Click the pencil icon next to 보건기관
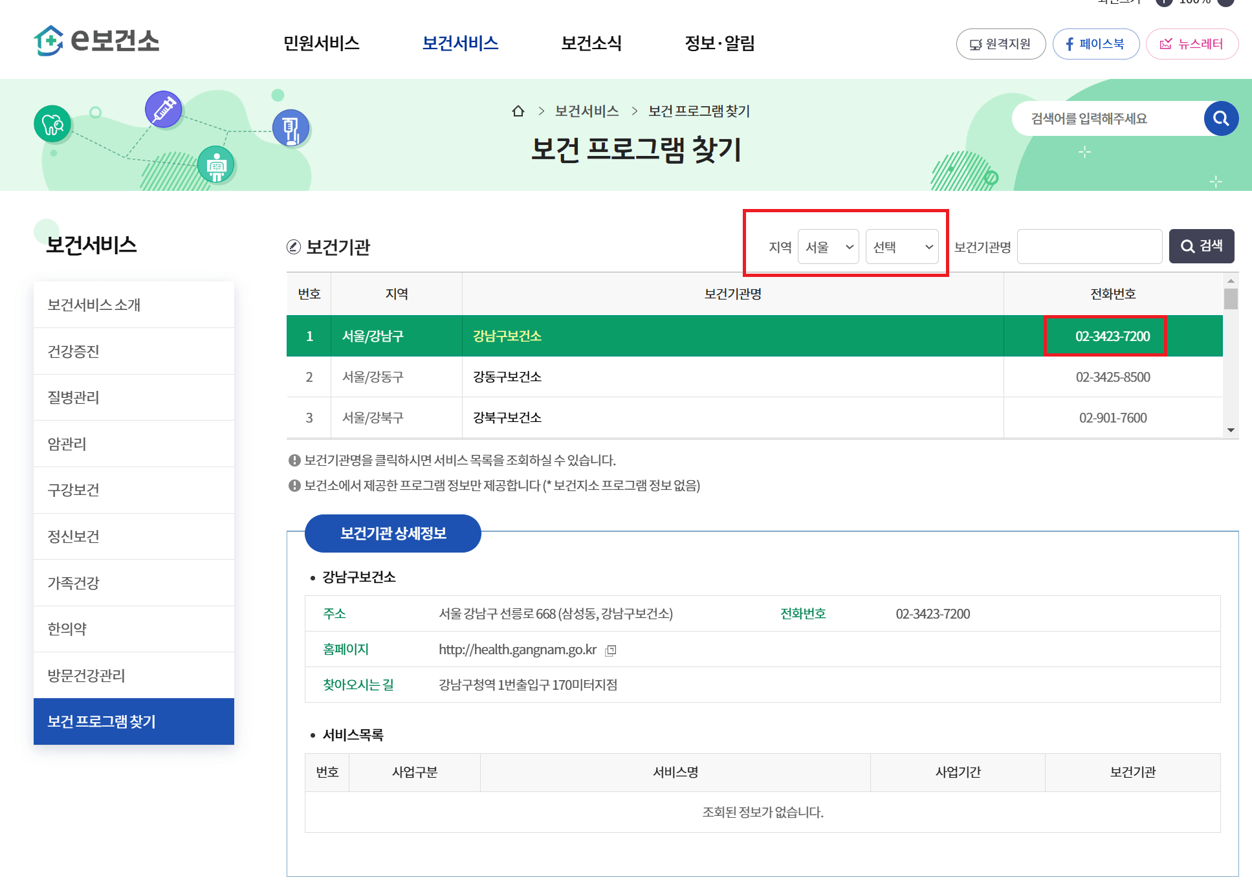 pos(294,247)
